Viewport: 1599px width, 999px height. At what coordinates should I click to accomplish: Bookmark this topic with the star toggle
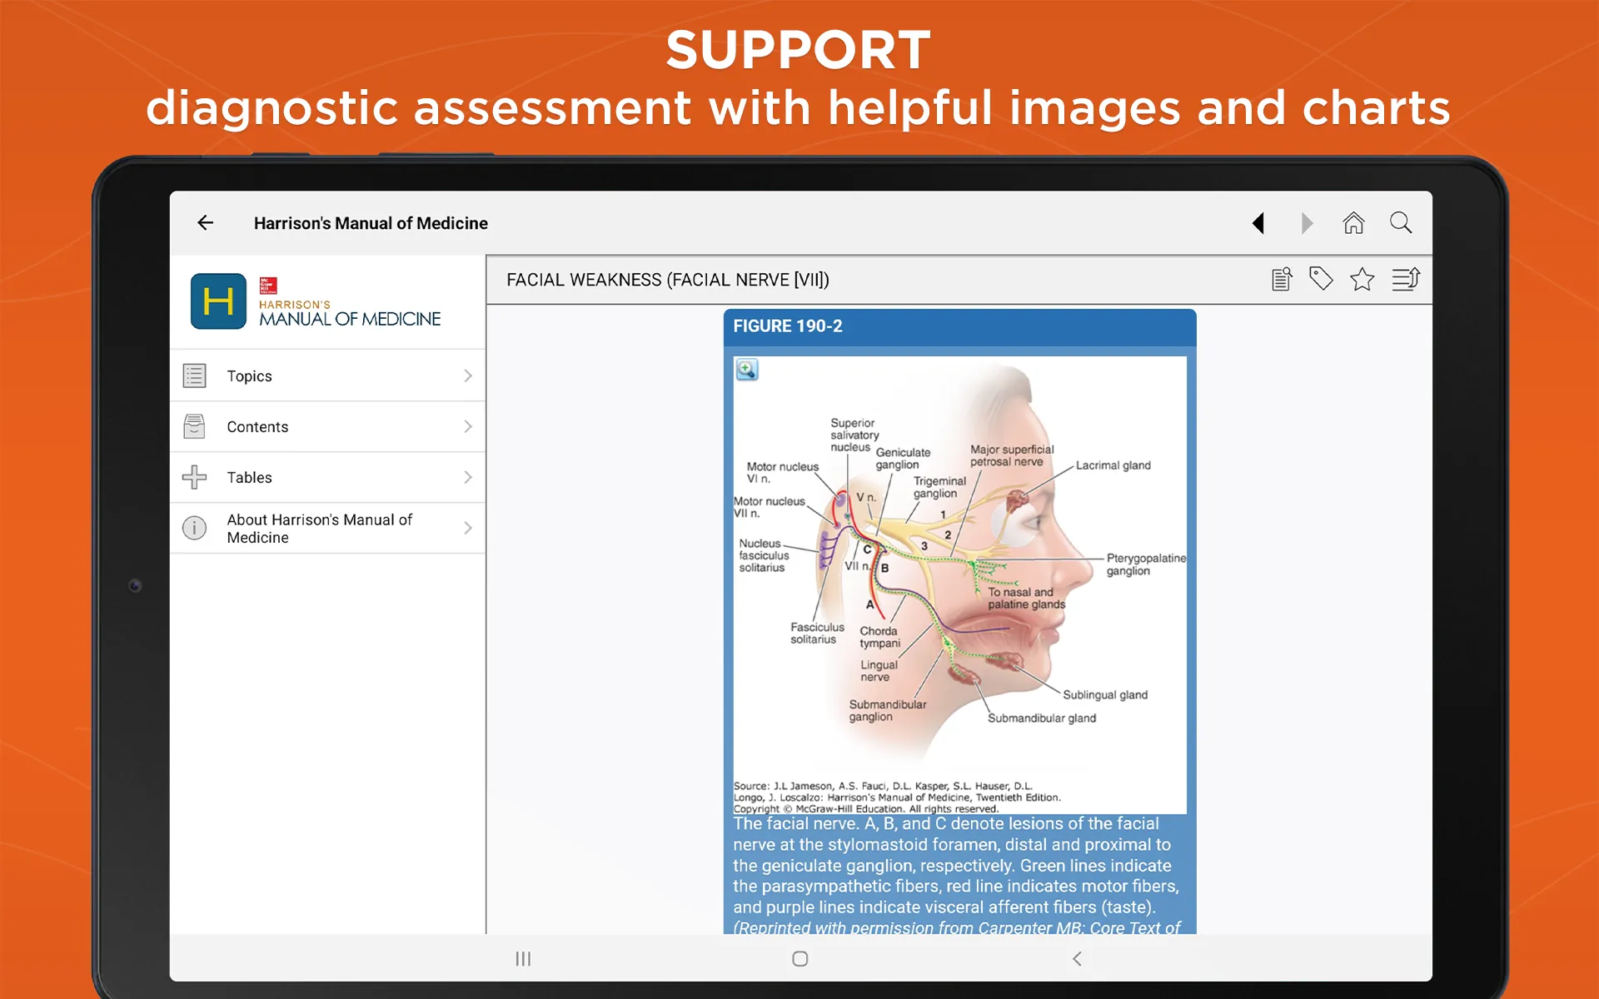coord(1362,279)
